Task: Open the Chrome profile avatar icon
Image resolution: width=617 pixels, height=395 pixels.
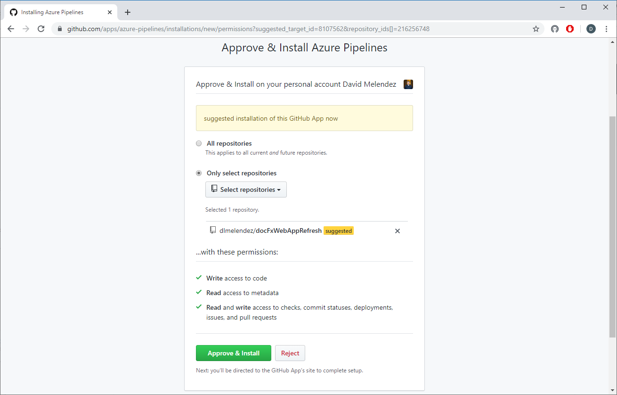Action: click(591, 29)
